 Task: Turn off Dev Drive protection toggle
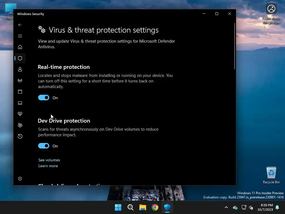[x=44, y=146]
